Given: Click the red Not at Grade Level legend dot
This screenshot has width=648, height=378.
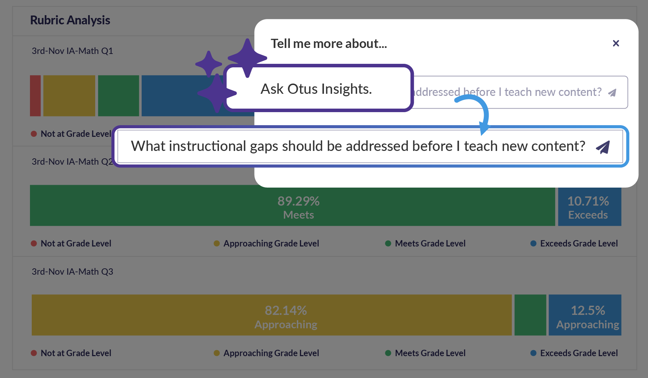Looking at the screenshot, I should [x=33, y=243].
